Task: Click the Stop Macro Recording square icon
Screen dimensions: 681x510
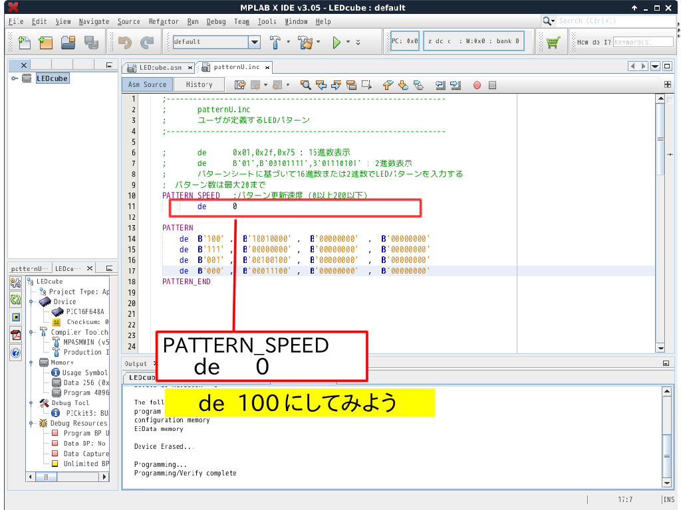Action: tap(492, 85)
